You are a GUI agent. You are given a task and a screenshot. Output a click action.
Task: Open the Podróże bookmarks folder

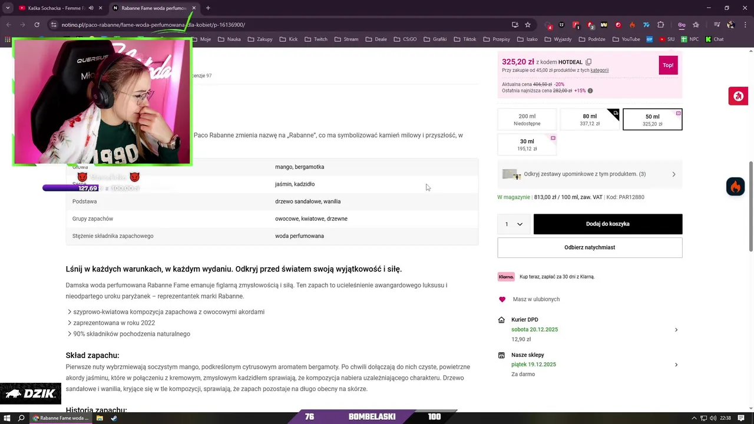tap(592, 39)
